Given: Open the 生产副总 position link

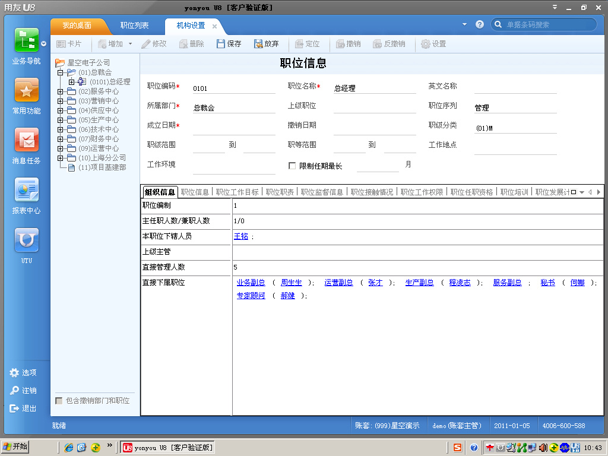Looking at the screenshot, I should pyautogui.click(x=419, y=283).
